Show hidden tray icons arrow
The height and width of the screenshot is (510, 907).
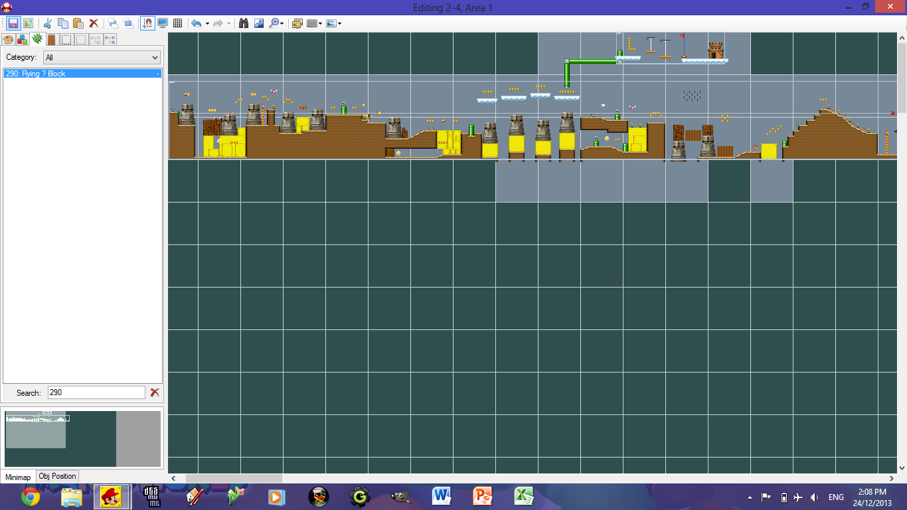(x=750, y=497)
